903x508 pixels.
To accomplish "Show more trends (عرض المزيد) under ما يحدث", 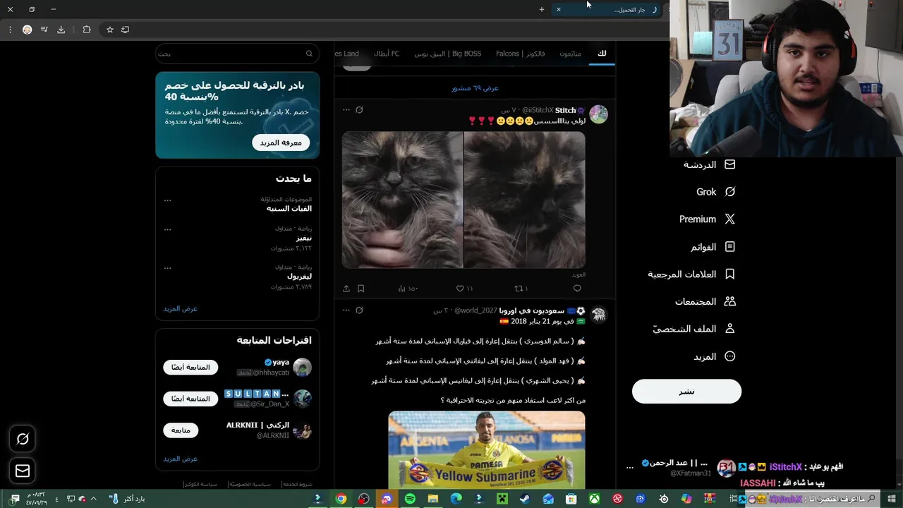I will [x=181, y=309].
